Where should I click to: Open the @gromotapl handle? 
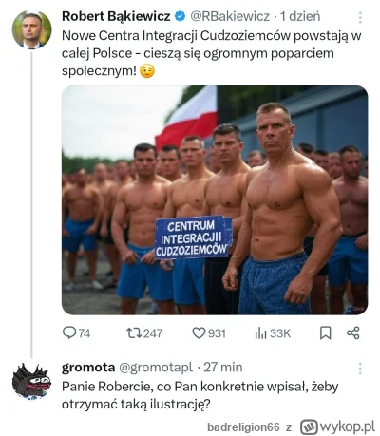pyautogui.click(x=156, y=368)
